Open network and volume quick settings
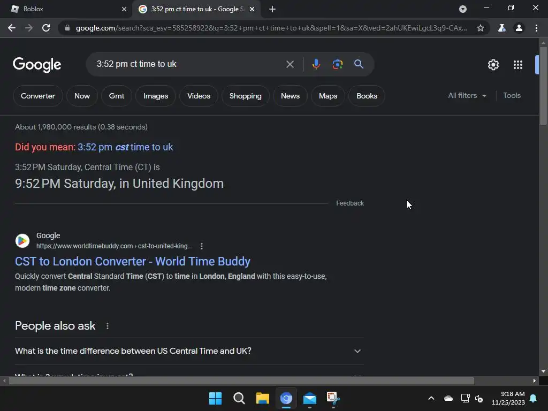 [x=472, y=398]
